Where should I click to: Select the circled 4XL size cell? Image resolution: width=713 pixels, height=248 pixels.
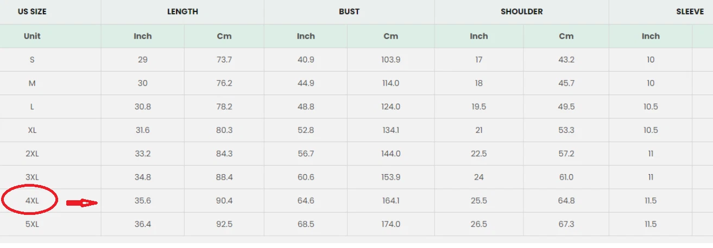[32, 201]
